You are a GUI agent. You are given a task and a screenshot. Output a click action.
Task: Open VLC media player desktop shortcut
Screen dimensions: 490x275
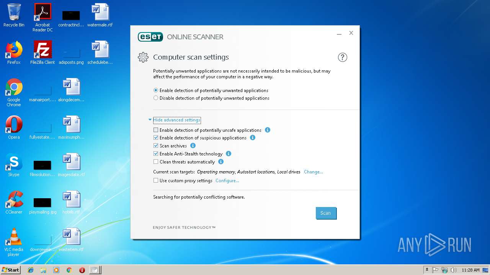point(14,242)
